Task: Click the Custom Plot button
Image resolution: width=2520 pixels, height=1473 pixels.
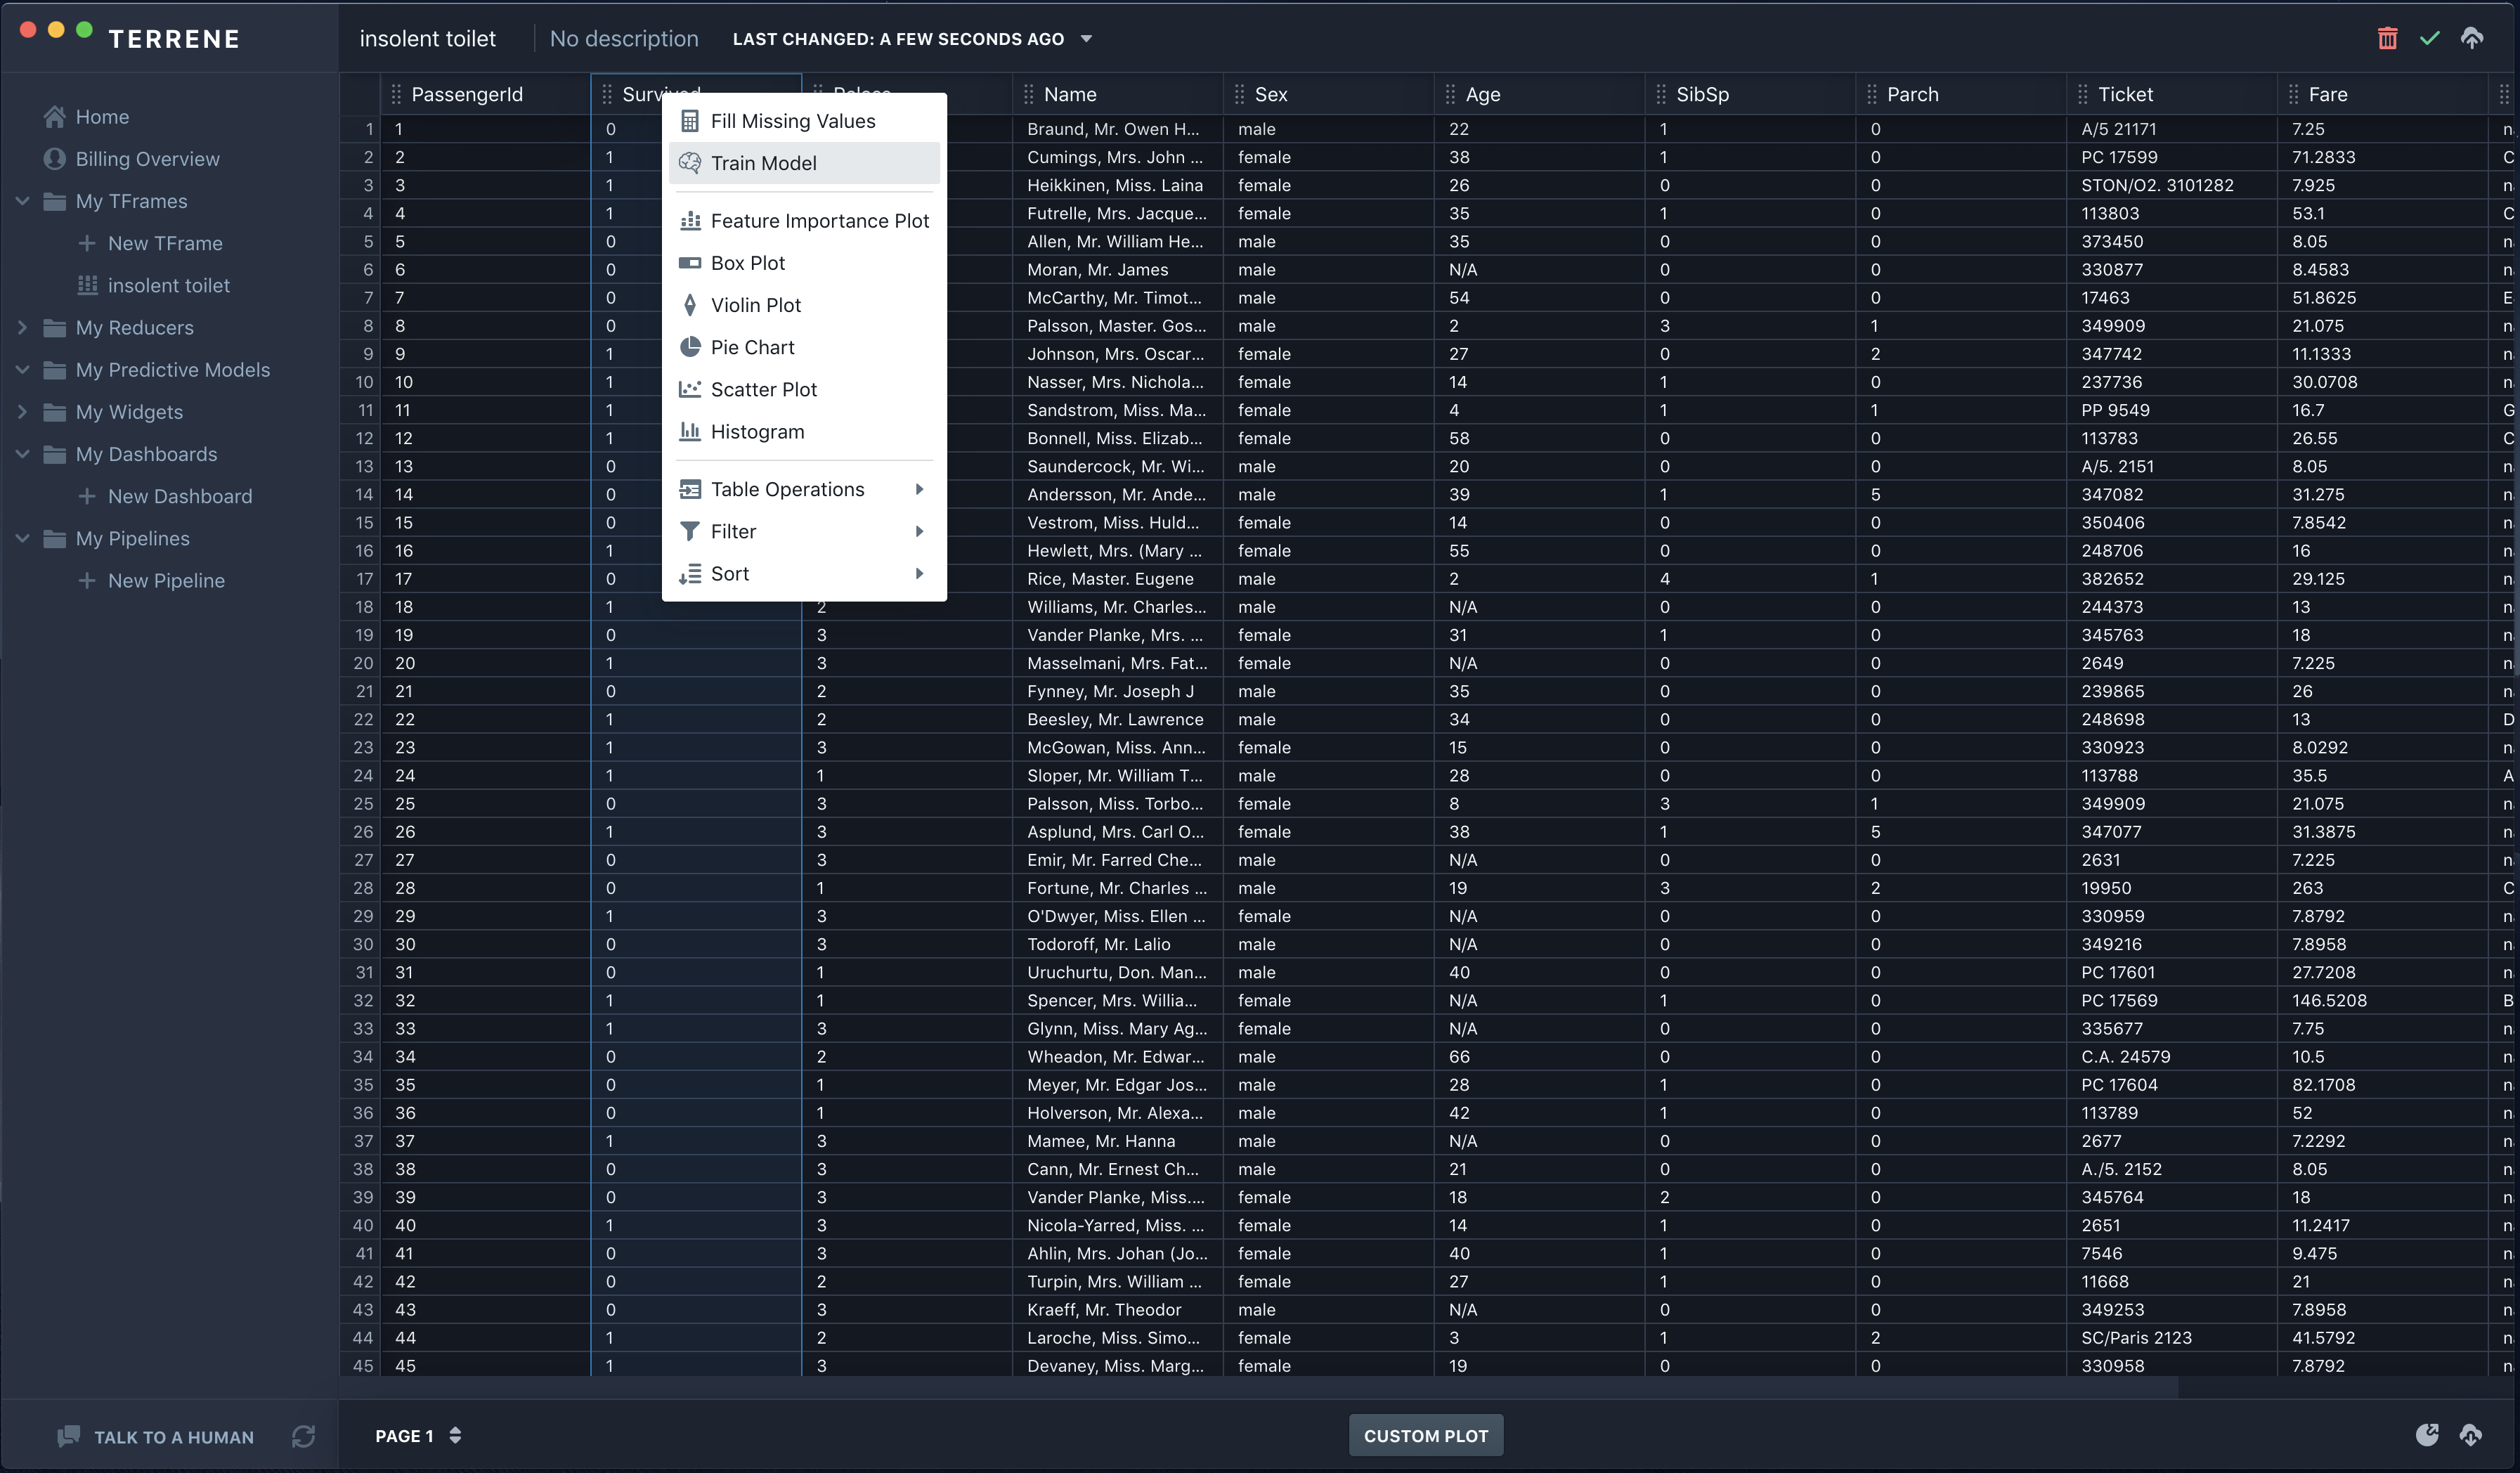Action: click(1425, 1435)
